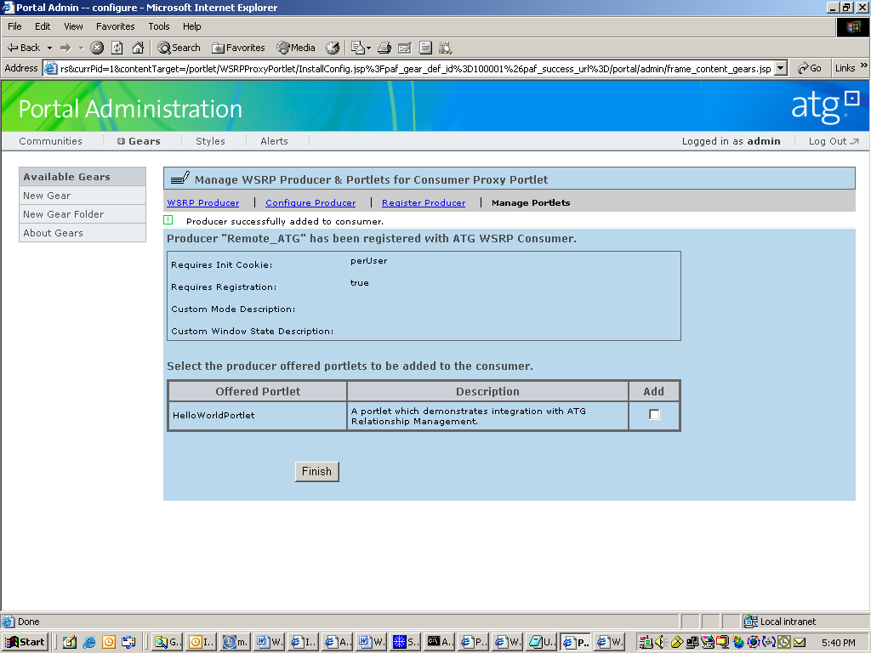
Task: Click the HelloWorldPortlet table cell
Action: click(x=258, y=415)
